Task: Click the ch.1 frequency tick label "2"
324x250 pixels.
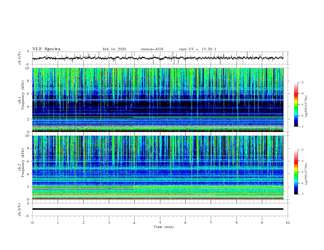Action: pos(28,119)
